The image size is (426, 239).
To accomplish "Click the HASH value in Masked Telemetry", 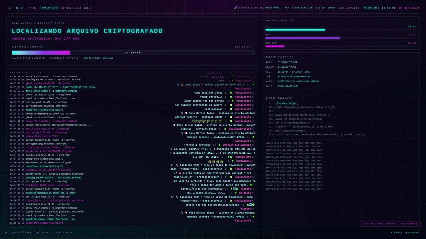I will 299,81.
